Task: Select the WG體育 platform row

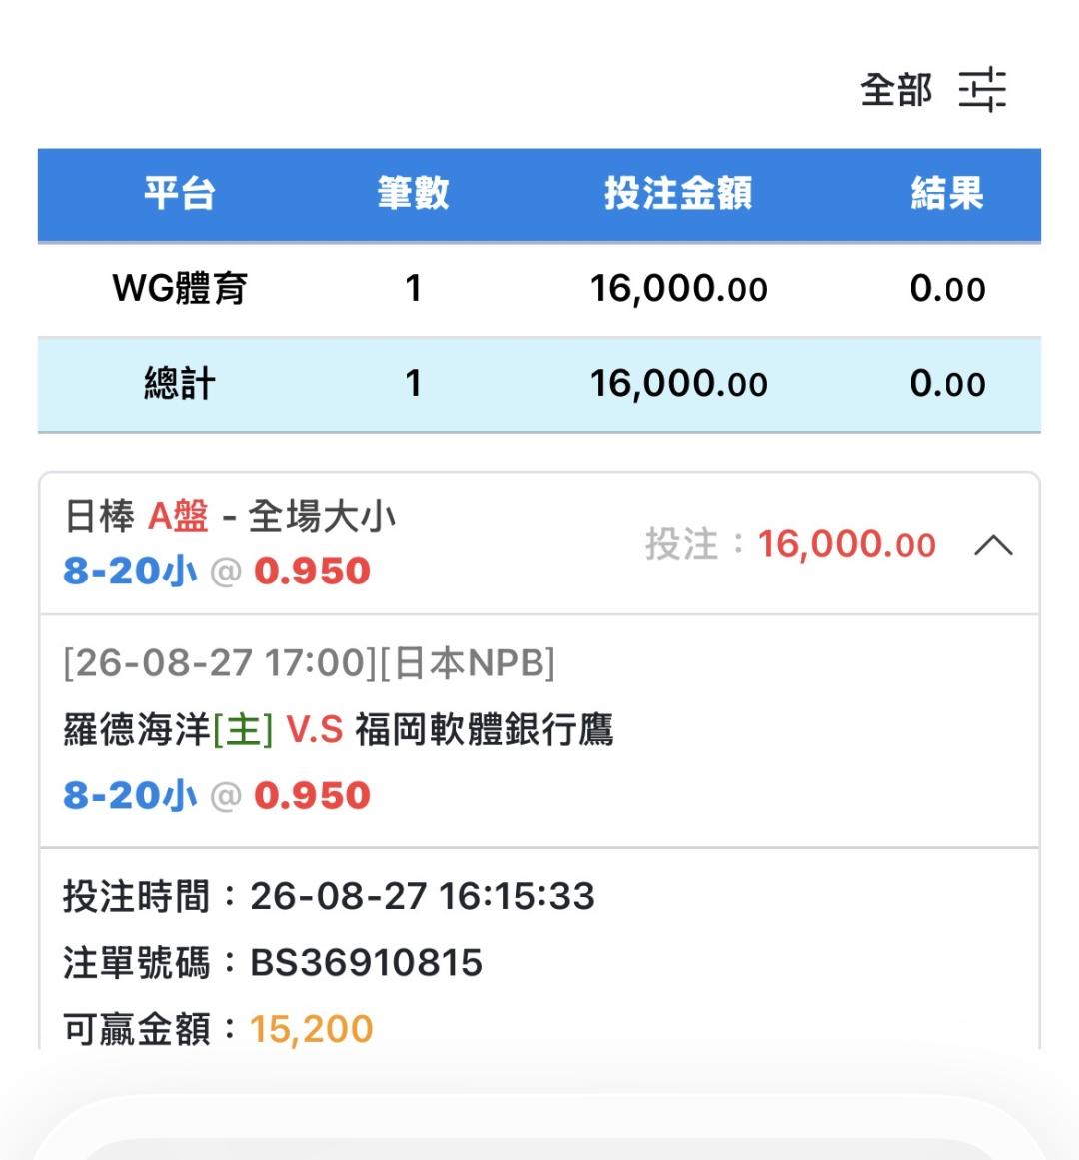Action: [x=539, y=289]
